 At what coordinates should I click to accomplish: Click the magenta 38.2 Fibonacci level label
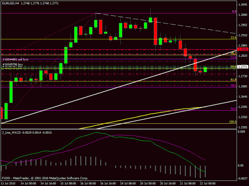[233, 85]
